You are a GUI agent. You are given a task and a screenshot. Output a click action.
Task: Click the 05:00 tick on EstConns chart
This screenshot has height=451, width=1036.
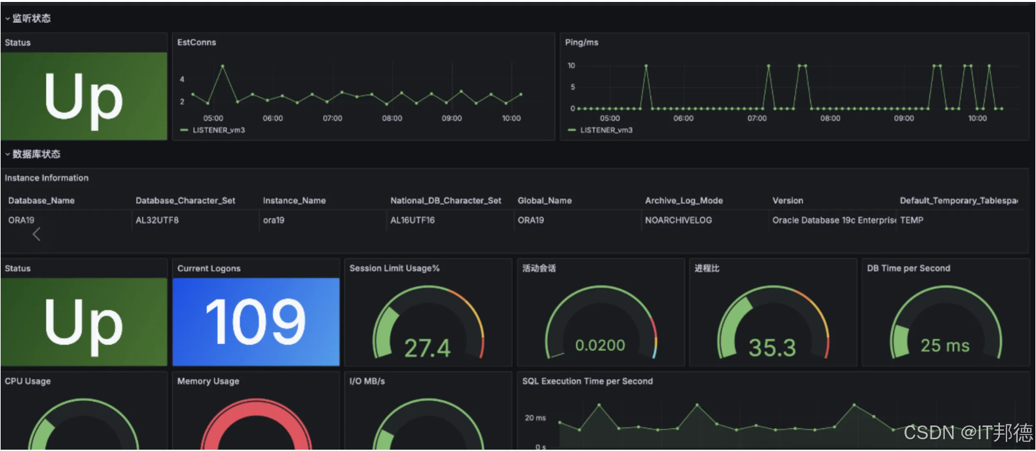point(213,118)
